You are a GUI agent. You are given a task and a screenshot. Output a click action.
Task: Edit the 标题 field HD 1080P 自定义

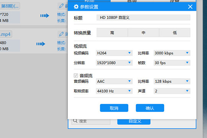tap(143, 18)
